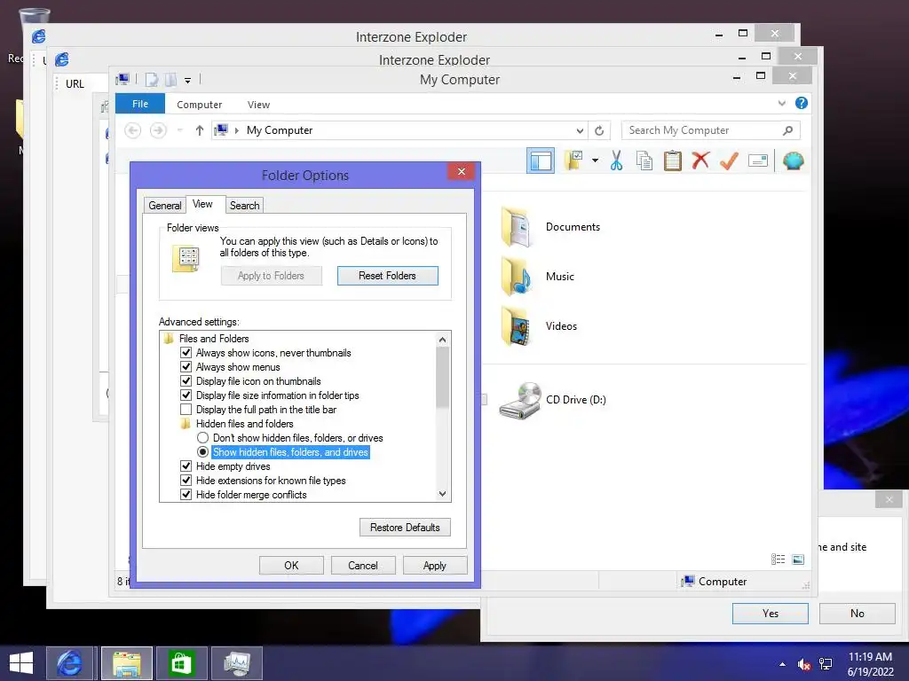Click the Search My Computer field
The width and height of the screenshot is (909, 681).
tap(711, 130)
